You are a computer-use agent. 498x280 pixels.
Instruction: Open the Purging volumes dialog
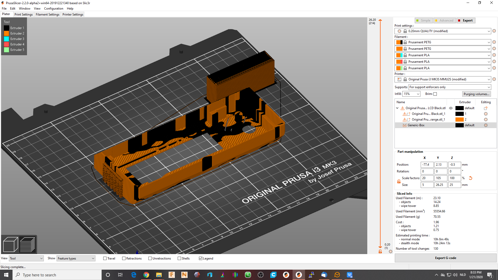pyautogui.click(x=476, y=94)
